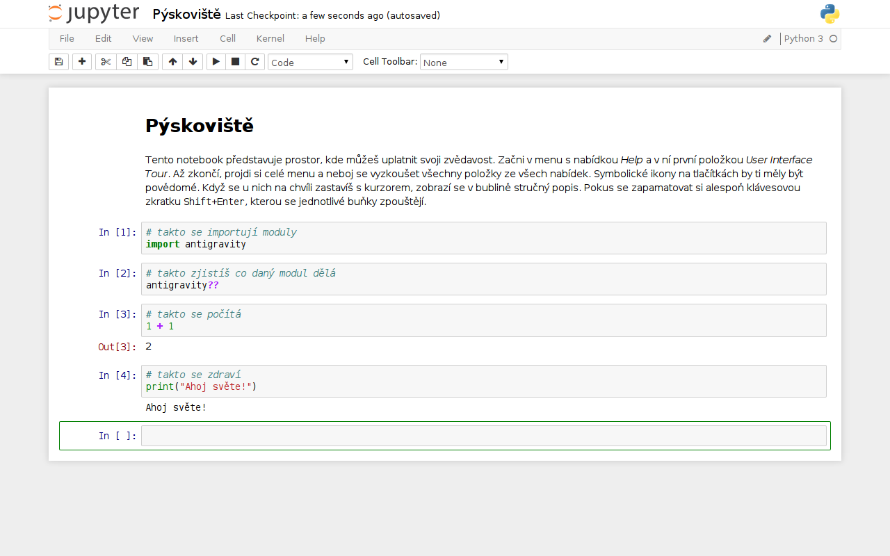The image size is (890, 556).
Task: Click the Out[3]: prompt label
Action: 118,347
